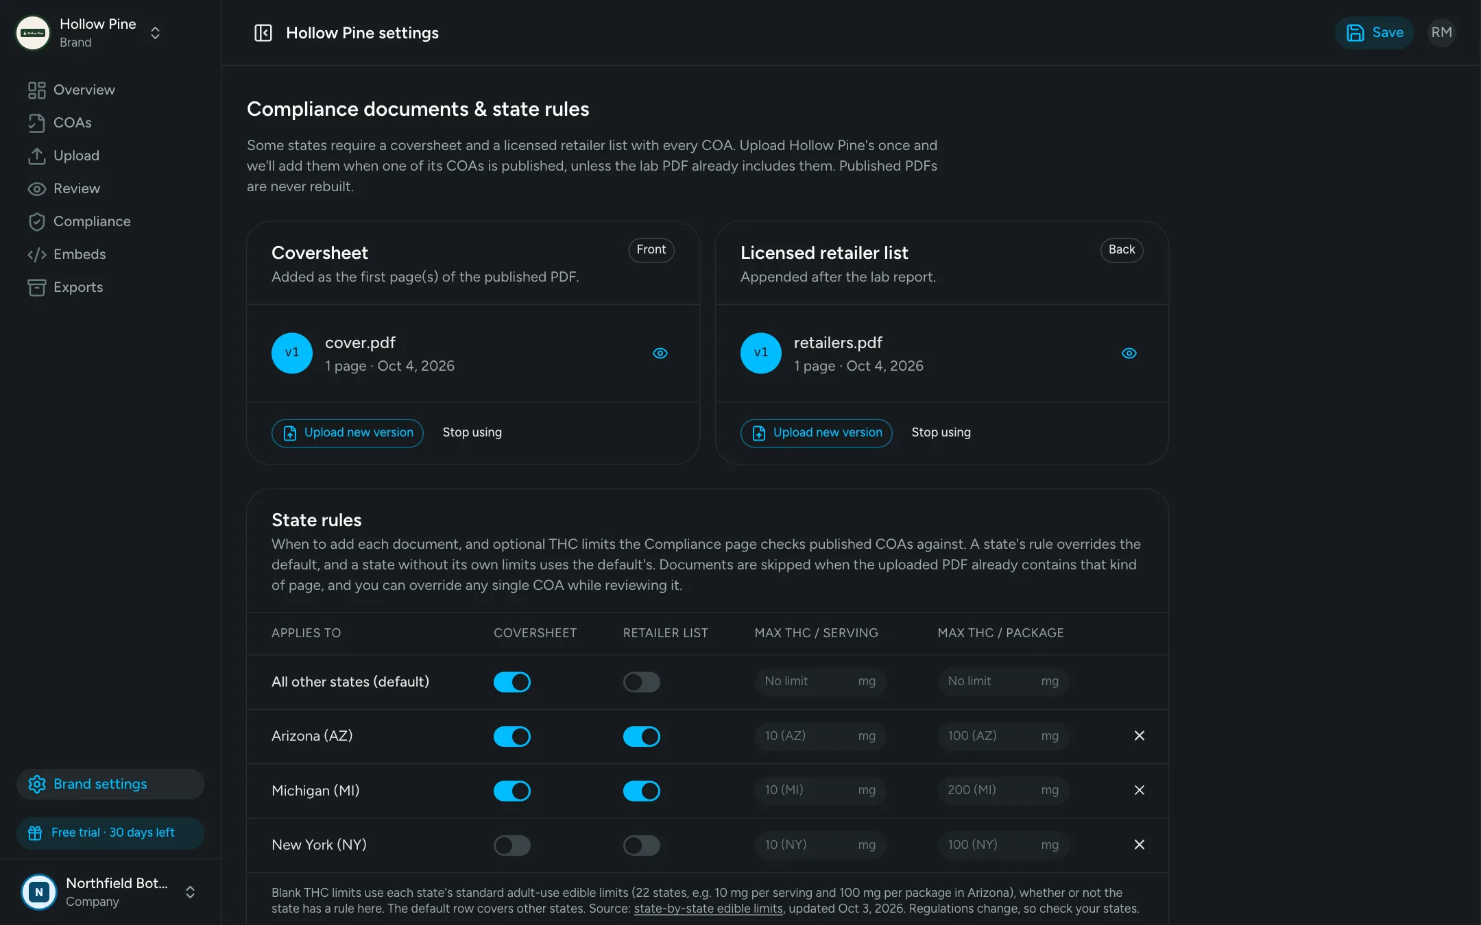Viewport: 1481px width, 925px height.
Task: Remove the New York (NY) rule row
Action: click(1140, 845)
